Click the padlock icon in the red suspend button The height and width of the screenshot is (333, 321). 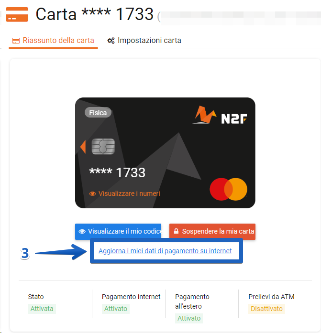pyautogui.click(x=176, y=231)
